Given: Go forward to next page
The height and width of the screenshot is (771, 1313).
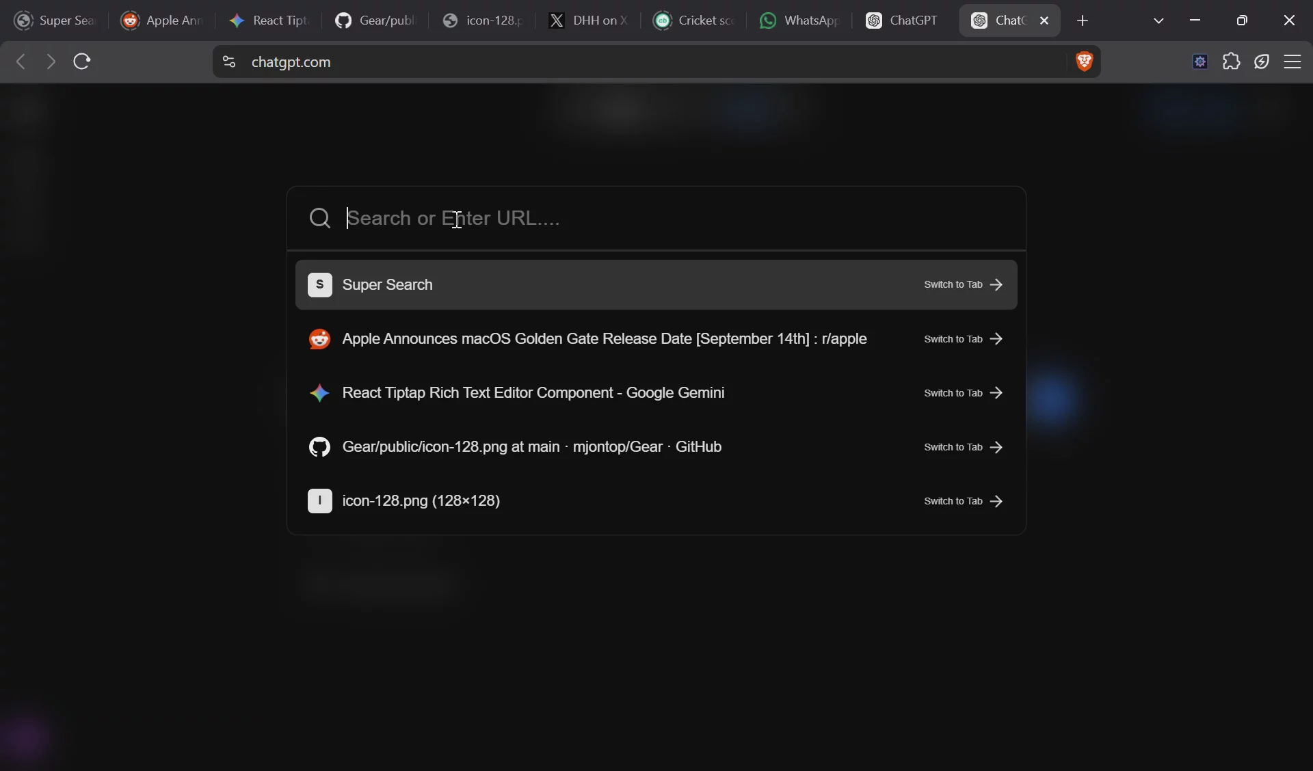Looking at the screenshot, I should click(51, 62).
